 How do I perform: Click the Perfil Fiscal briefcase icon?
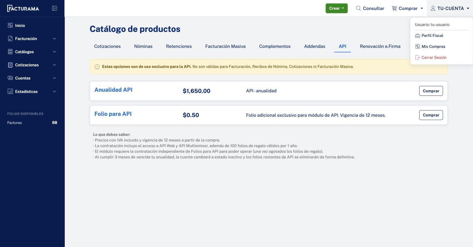[x=417, y=36]
